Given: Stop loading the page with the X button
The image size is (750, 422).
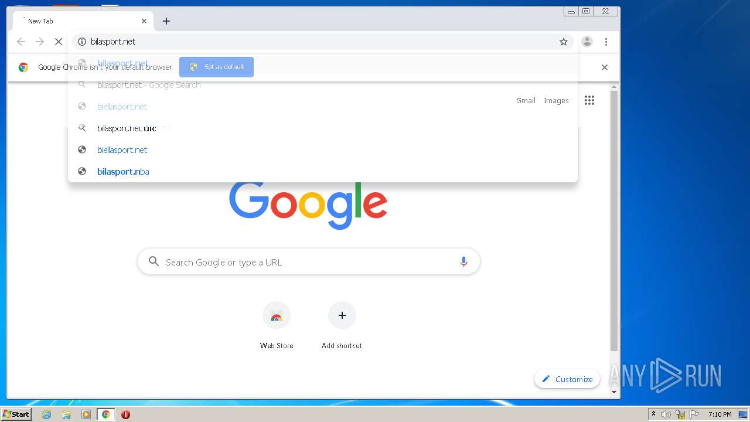Looking at the screenshot, I should tap(59, 42).
